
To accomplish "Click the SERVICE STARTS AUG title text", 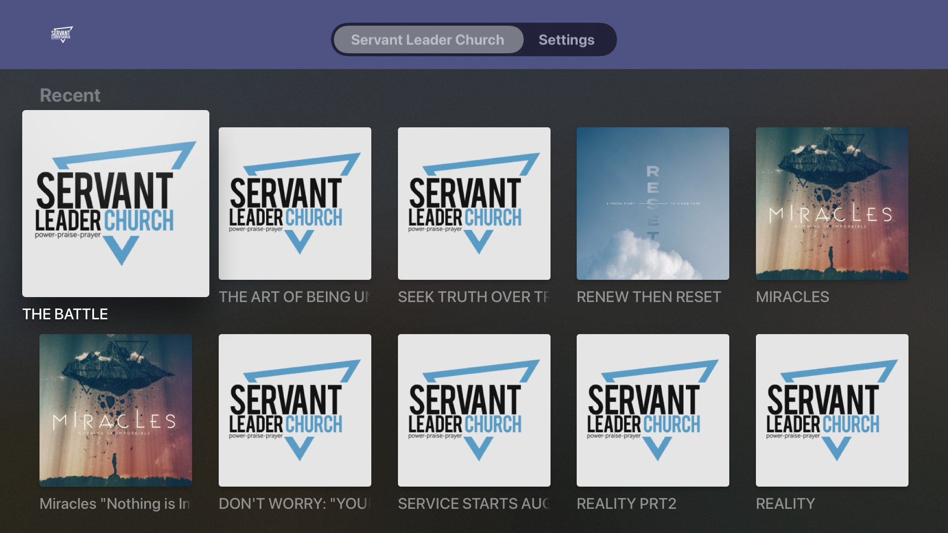I will point(474,503).
